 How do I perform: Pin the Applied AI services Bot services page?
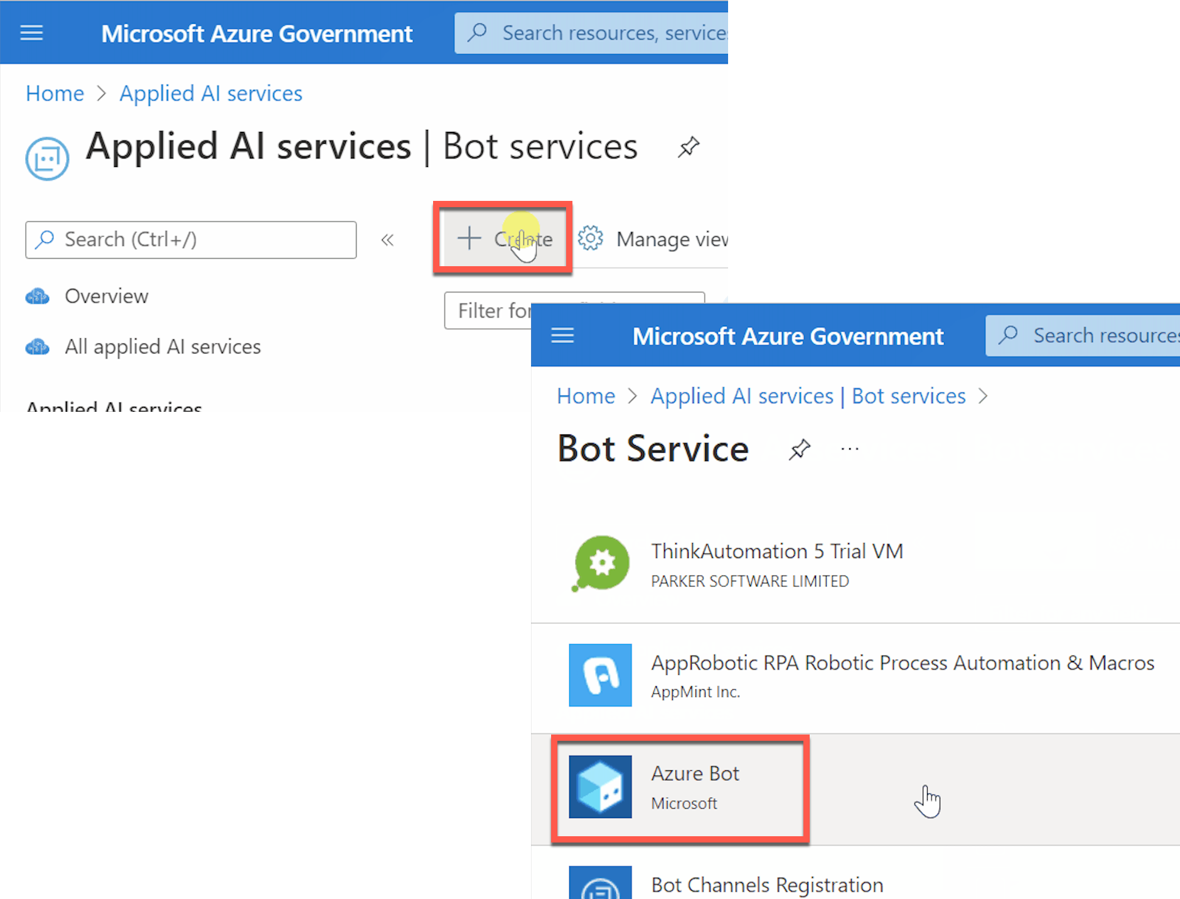pyautogui.click(x=689, y=147)
